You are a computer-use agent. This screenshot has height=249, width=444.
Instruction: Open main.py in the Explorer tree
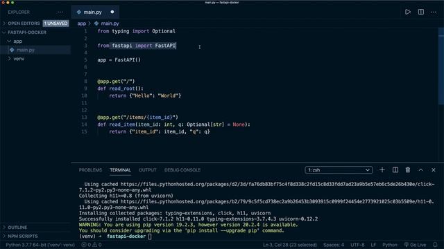[26, 50]
